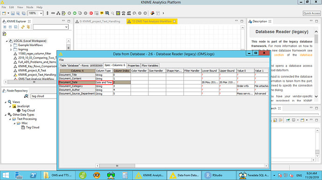Click the yellow node annotation icon
Image resolution: width=322 pixels, height=180 pixels.
point(102,13)
